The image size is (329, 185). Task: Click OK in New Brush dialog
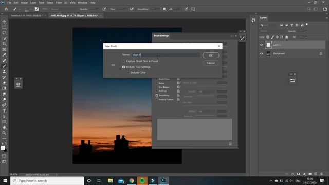click(211, 55)
